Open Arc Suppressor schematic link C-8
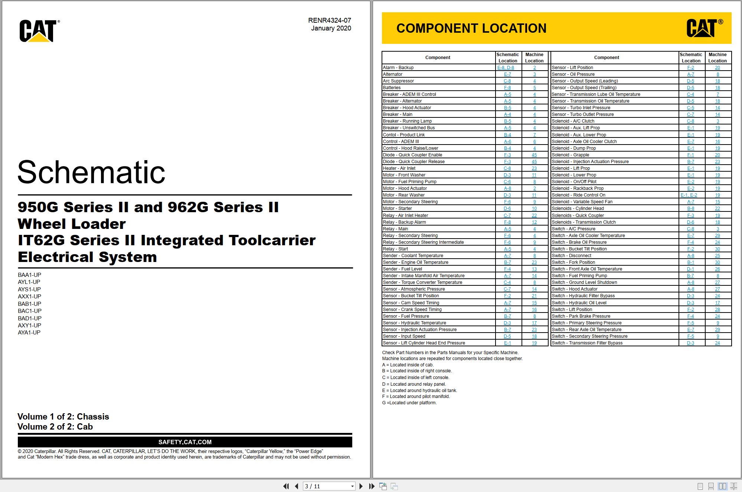The image size is (742, 492). click(x=507, y=81)
